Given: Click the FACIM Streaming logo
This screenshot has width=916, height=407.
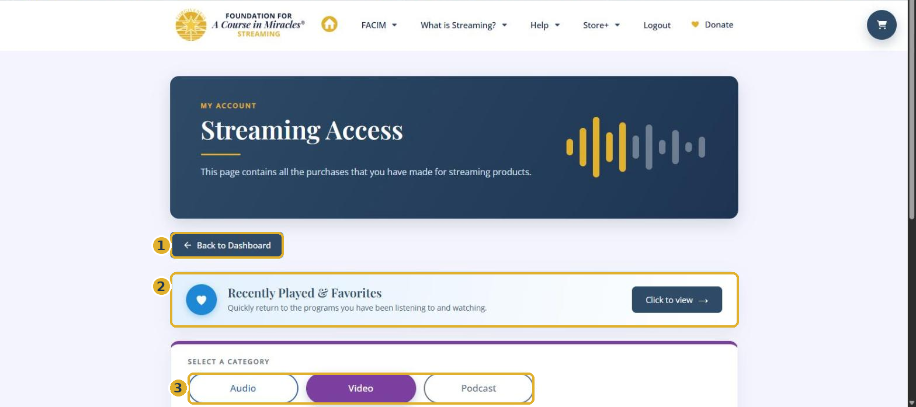Looking at the screenshot, I should point(240,25).
